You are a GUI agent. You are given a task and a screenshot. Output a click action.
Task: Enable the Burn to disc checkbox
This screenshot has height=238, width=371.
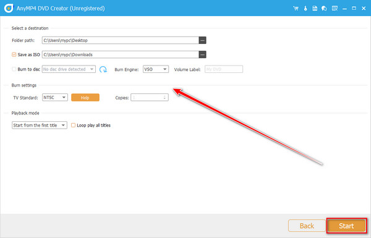tap(14, 69)
